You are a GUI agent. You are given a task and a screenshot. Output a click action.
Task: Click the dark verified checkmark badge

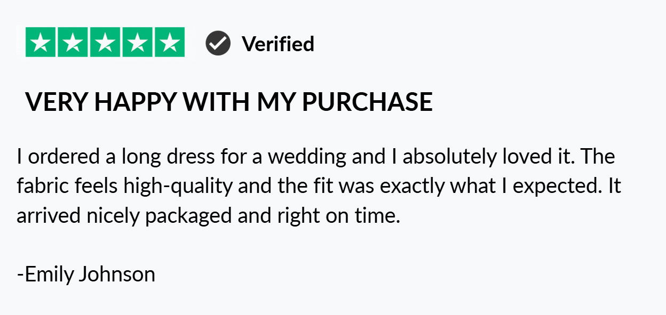218,43
